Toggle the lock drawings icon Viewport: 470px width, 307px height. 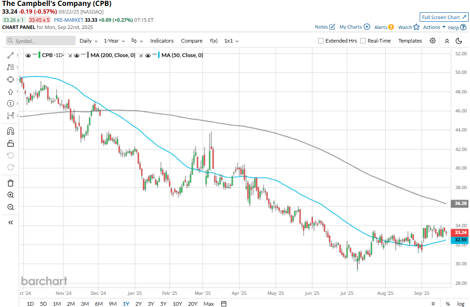(10, 144)
